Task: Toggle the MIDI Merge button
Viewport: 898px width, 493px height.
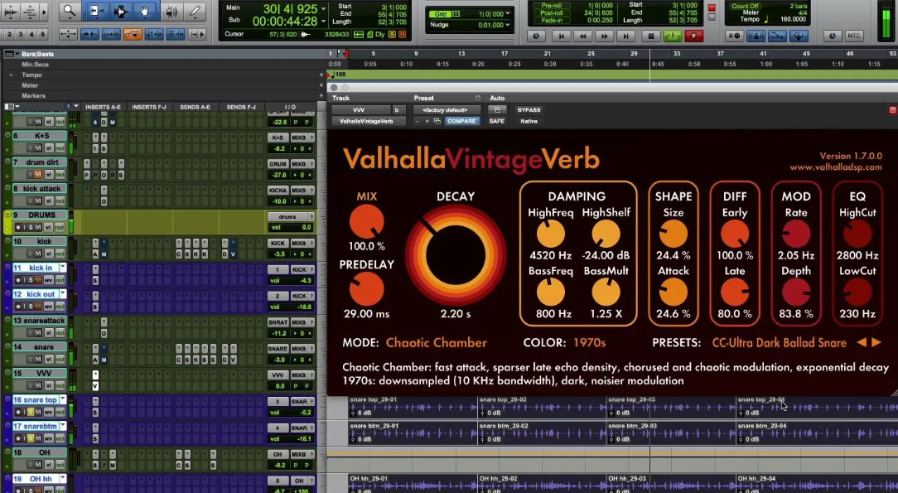Action: point(799,36)
